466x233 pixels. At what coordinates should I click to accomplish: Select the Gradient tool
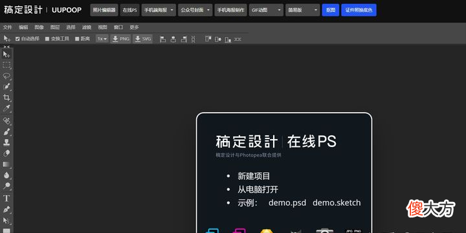pyautogui.click(x=6, y=164)
